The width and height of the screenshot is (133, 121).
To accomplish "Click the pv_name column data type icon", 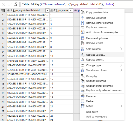I will pyautogui.click(x=52, y=11).
